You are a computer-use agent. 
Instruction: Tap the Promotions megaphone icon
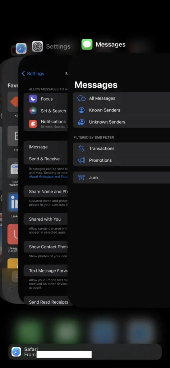[82, 160]
